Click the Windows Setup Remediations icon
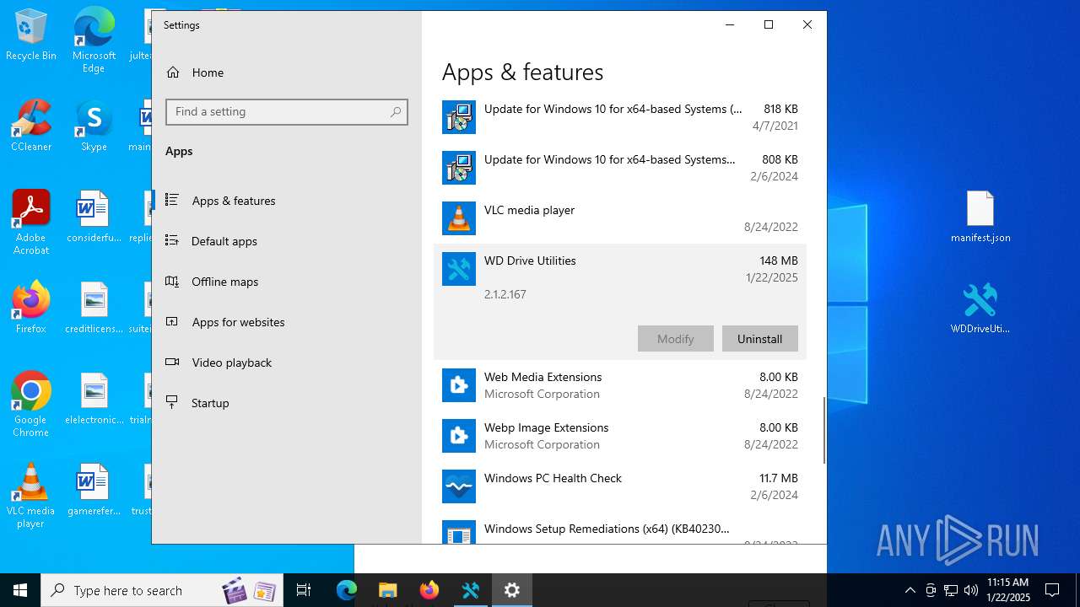The height and width of the screenshot is (607, 1080). pyautogui.click(x=459, y=533)
